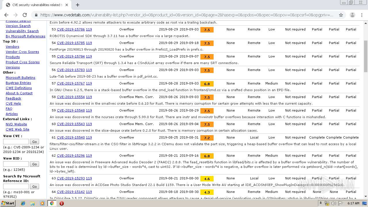Open Vendor Cvss Scores link
This screenshot has width=368, height=207.
point(22,52)
